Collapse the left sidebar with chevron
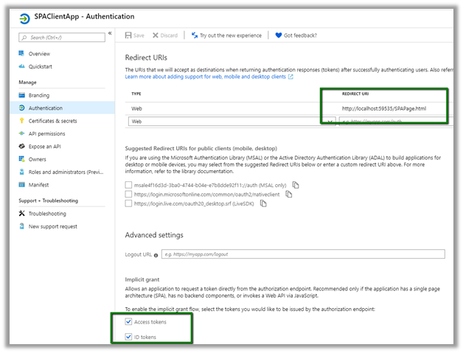 pyautogui.click(x=110, y=34)
